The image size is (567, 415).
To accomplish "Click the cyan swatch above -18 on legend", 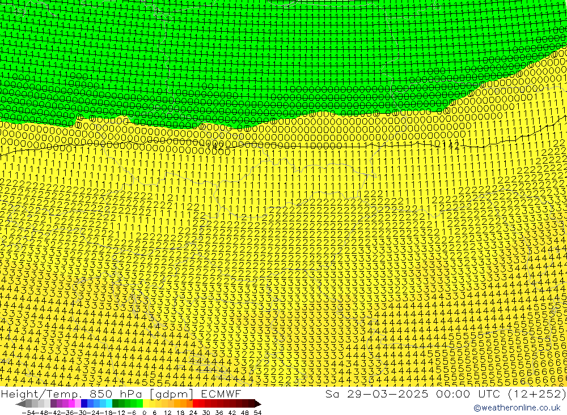I will [109, 404].
